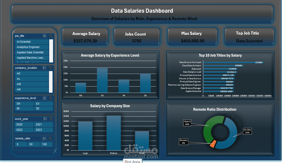This screenshot has width=282, height=163.
Task: Select the Average Salary KPI card
Action: 85,37
